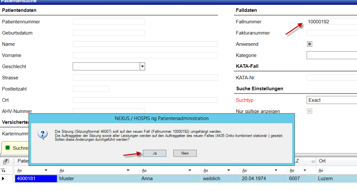This screenshot has height=191, width=357.
Task: Click the Patientennummer input field
Action: tap(109, 22)
